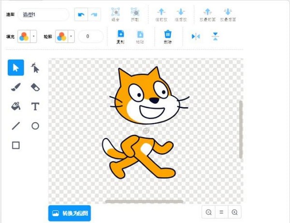Click the Fill color swatch
The image size is (290, 223).
click(x=24, y=36)
